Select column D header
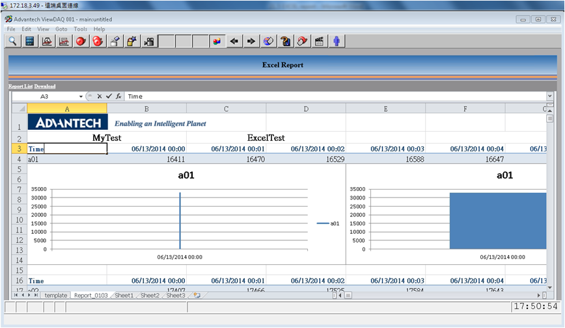The width and height of the screenshot is (565, 328). (x=306, y=108)
